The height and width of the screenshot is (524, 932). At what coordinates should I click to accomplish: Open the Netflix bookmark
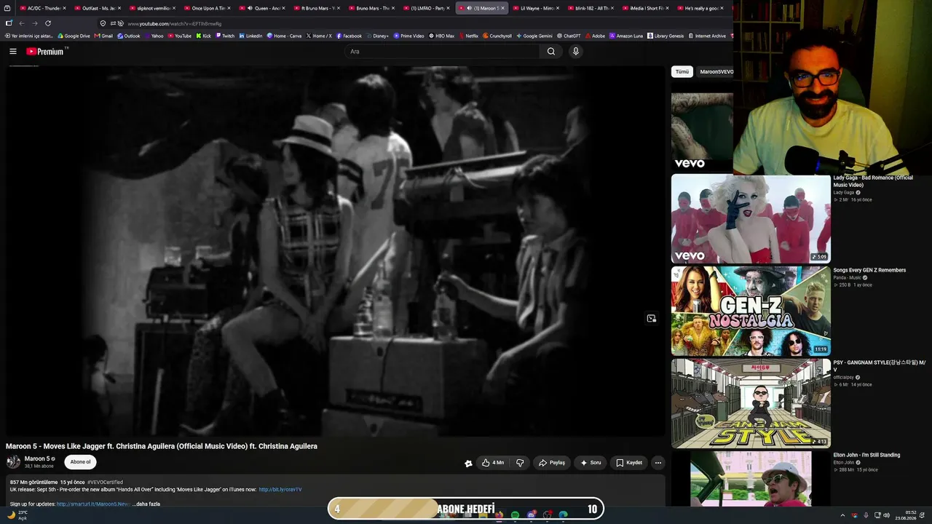click(x=468, y=36)
